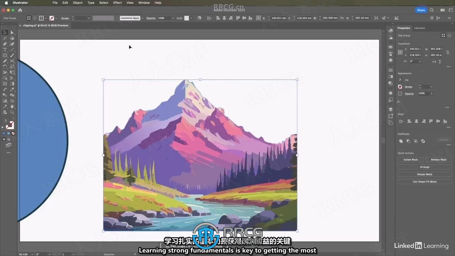Select the Direct Selection tool
Image resolution: width=455 pixels, height=256 pixels.
click(x=12, y=33)
